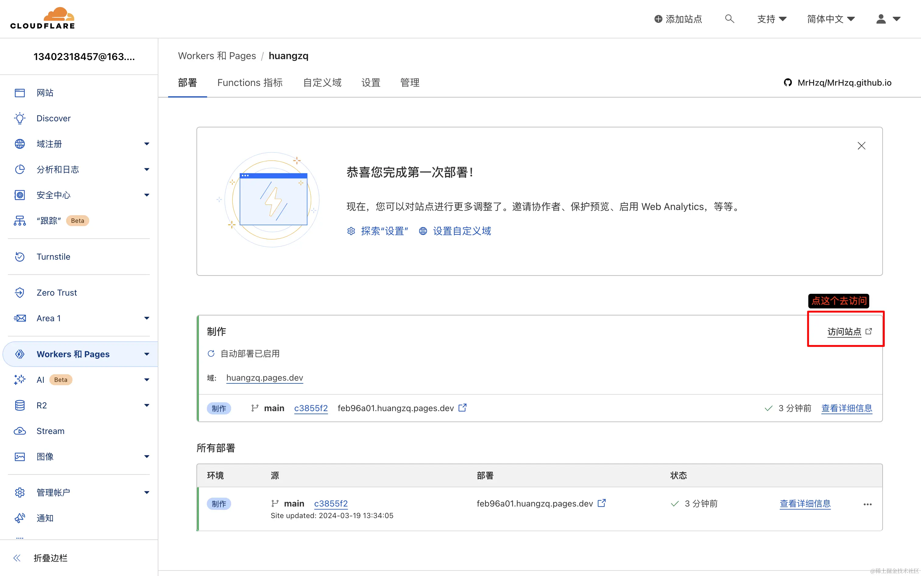
Task: Click 查看详细信息 in deployments table row
Action: coord(805,503)
